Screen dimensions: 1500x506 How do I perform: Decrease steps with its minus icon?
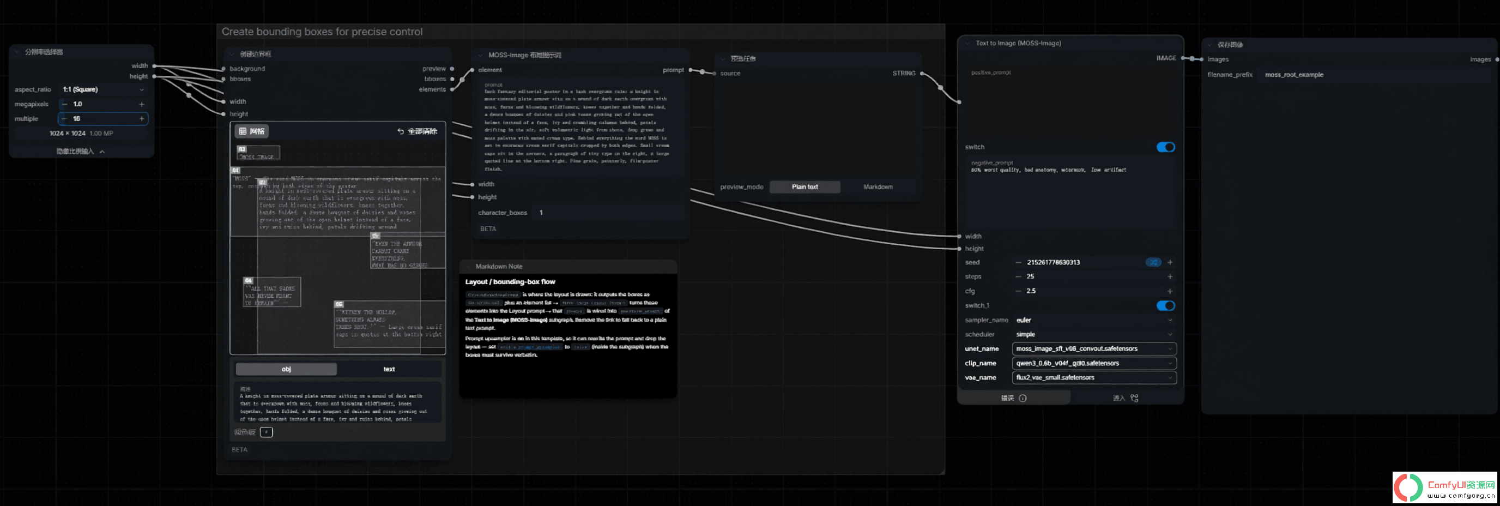click(x=1018, y=276)
